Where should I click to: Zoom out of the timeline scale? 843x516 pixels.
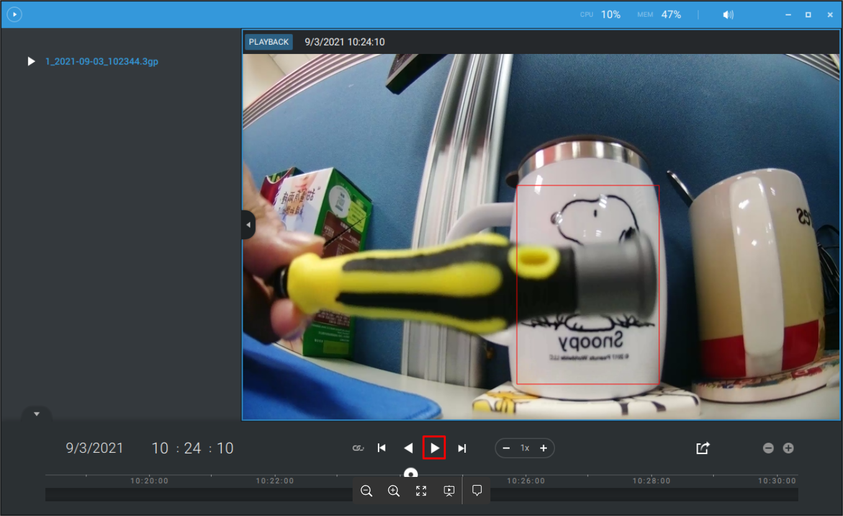[x=768, y=448]
